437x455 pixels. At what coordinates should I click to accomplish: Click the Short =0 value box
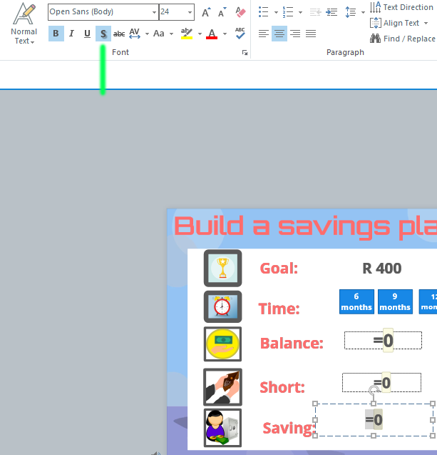[x=381, y=383]
